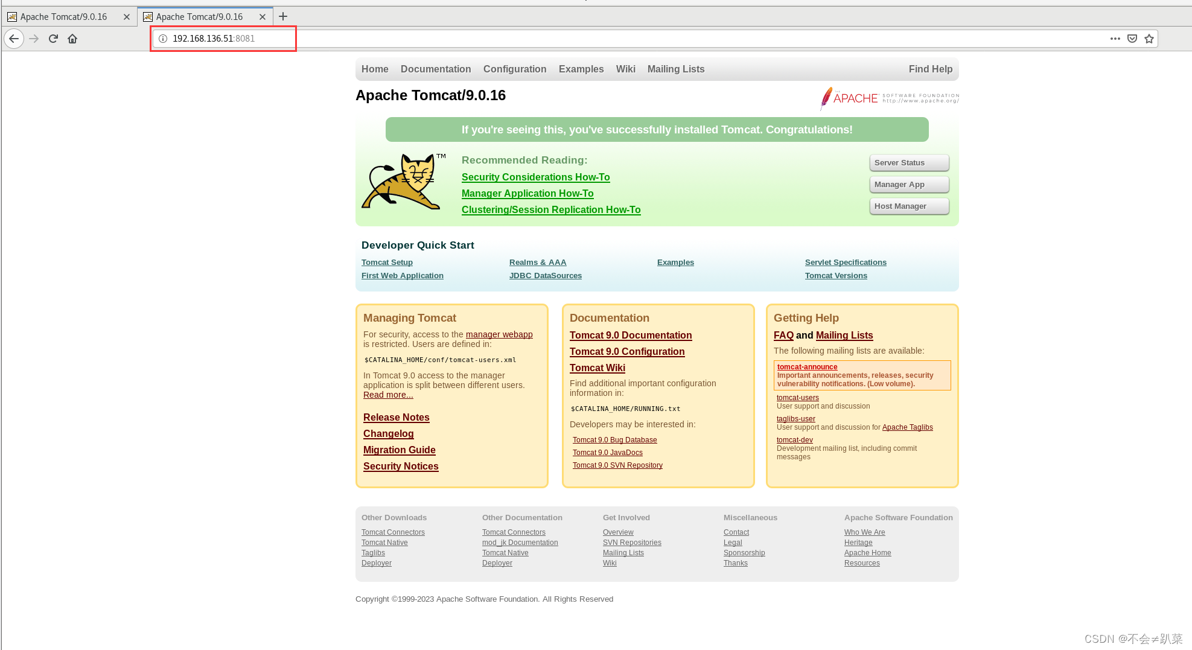Open Release Notes link

tap(397, 417)
